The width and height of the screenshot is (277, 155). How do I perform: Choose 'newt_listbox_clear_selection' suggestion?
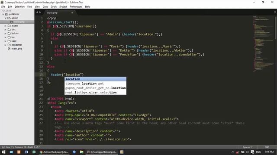click(x=95, y=92)
